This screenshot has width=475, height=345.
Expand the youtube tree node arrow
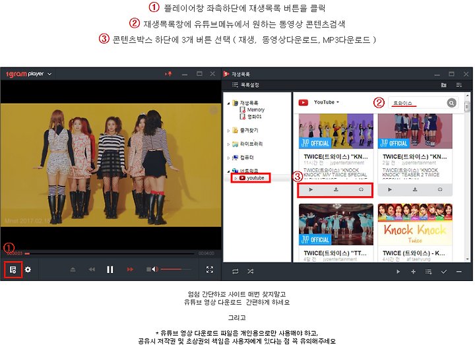coord(236,178)
